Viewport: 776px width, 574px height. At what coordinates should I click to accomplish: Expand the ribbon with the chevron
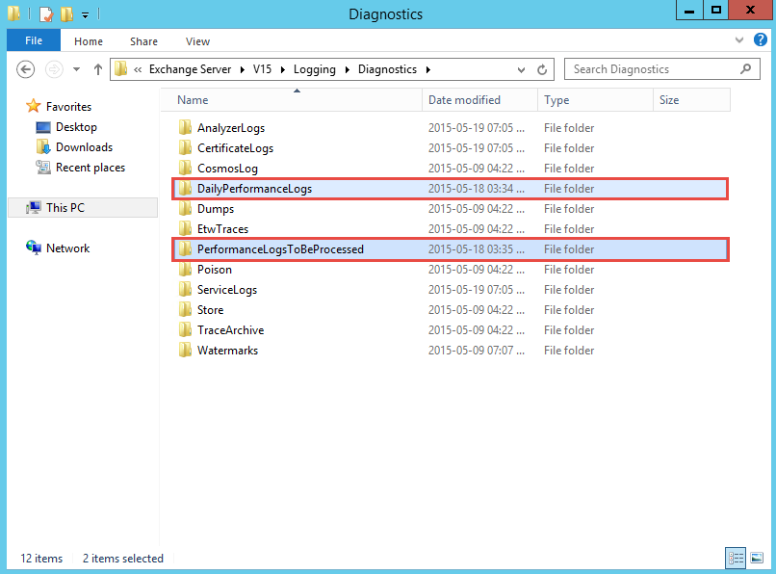738,40
